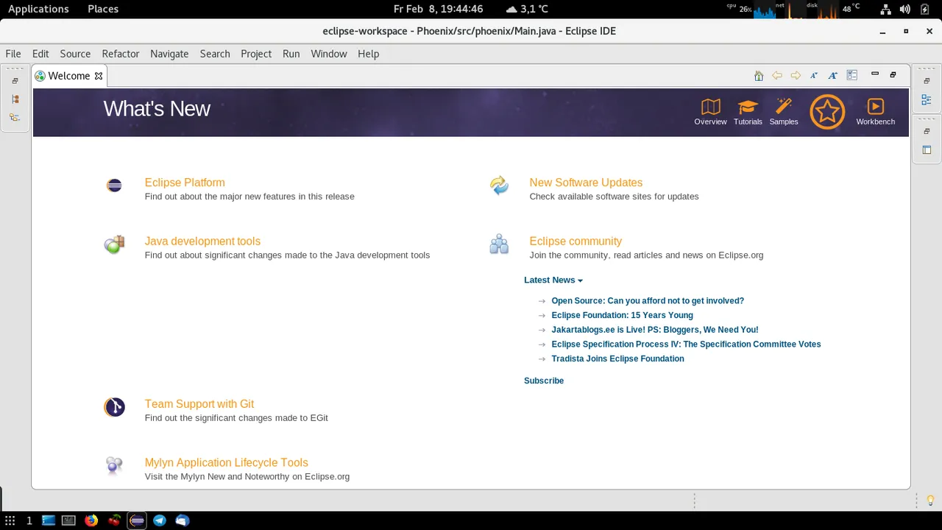
Task: Open the Places menu in top panel
Action: pyautogui.click(x=103, y=9)
